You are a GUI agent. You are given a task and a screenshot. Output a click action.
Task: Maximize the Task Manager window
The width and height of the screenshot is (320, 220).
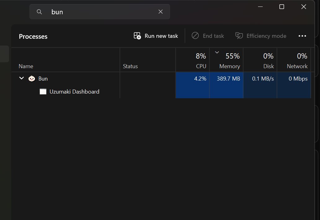(282, 7)
